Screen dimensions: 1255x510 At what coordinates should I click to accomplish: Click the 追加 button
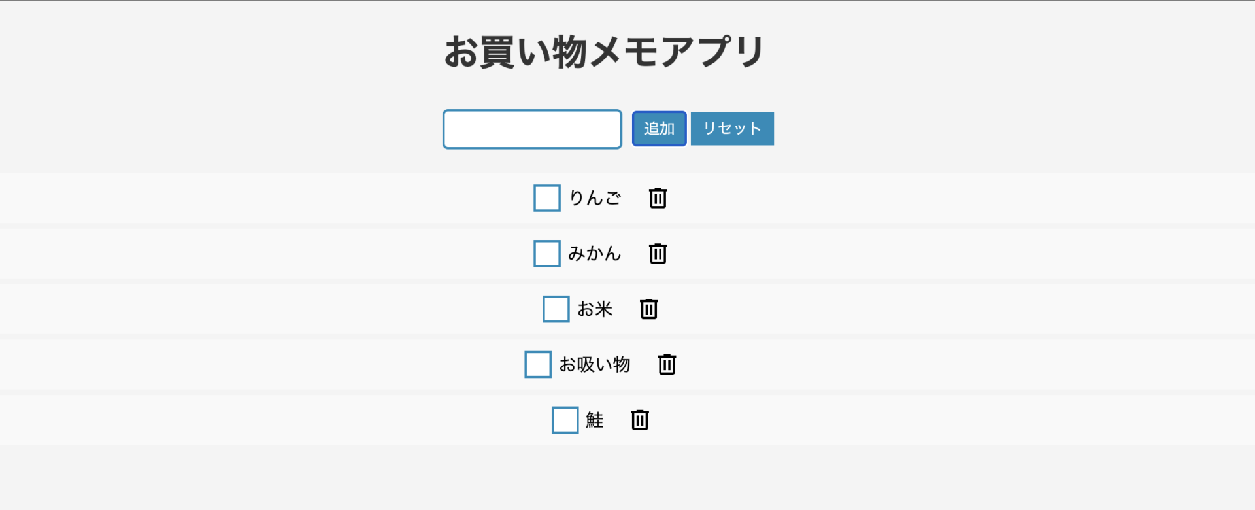tap(659, 129)
